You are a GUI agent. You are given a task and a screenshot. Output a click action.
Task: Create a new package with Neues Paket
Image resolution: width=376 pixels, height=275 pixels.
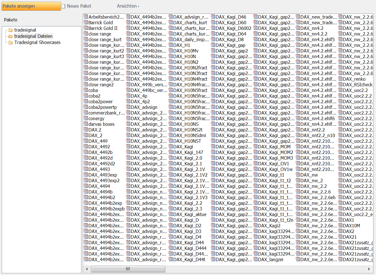pyautogui.click(x=77, y=6)
